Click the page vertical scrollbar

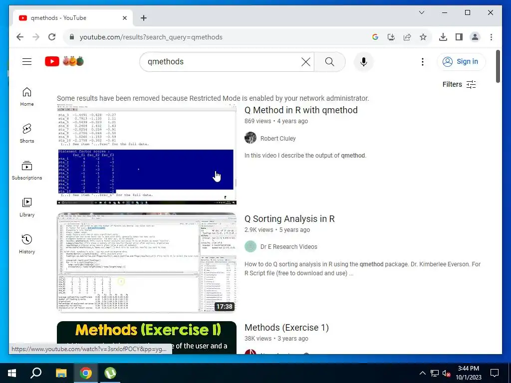point(498,66)
